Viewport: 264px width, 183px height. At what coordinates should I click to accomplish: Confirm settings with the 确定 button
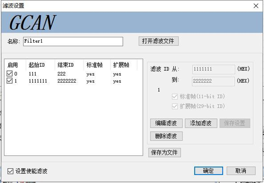(x=208, y=171)
